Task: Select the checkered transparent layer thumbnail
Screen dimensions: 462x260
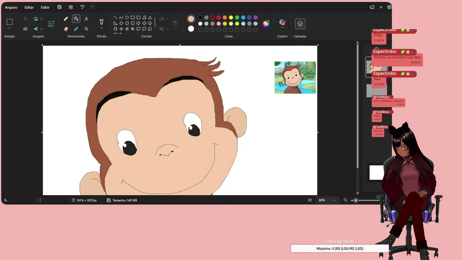Action: click(376, 91)
